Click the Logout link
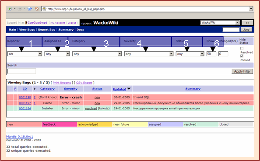Image resolution: width=260 pixels, height=161 pixels. (x=72, y=23)
